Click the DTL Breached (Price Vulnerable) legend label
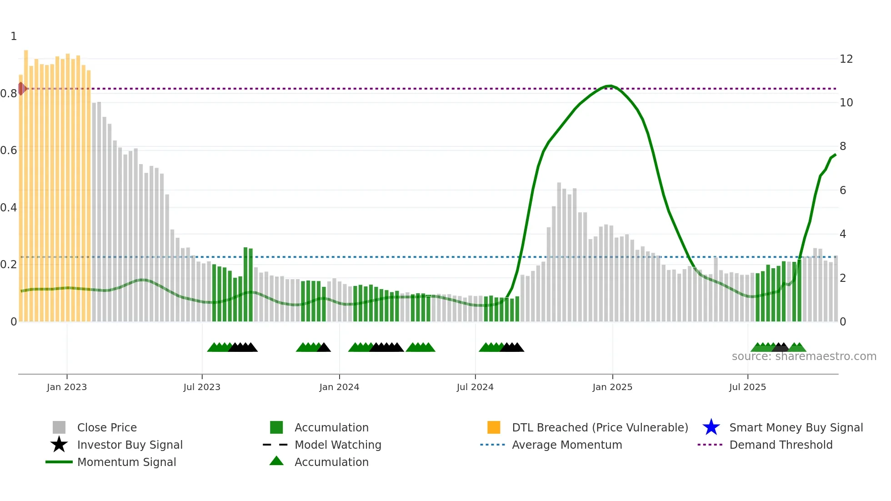891x501 pixels. click(x=600, y=427)
